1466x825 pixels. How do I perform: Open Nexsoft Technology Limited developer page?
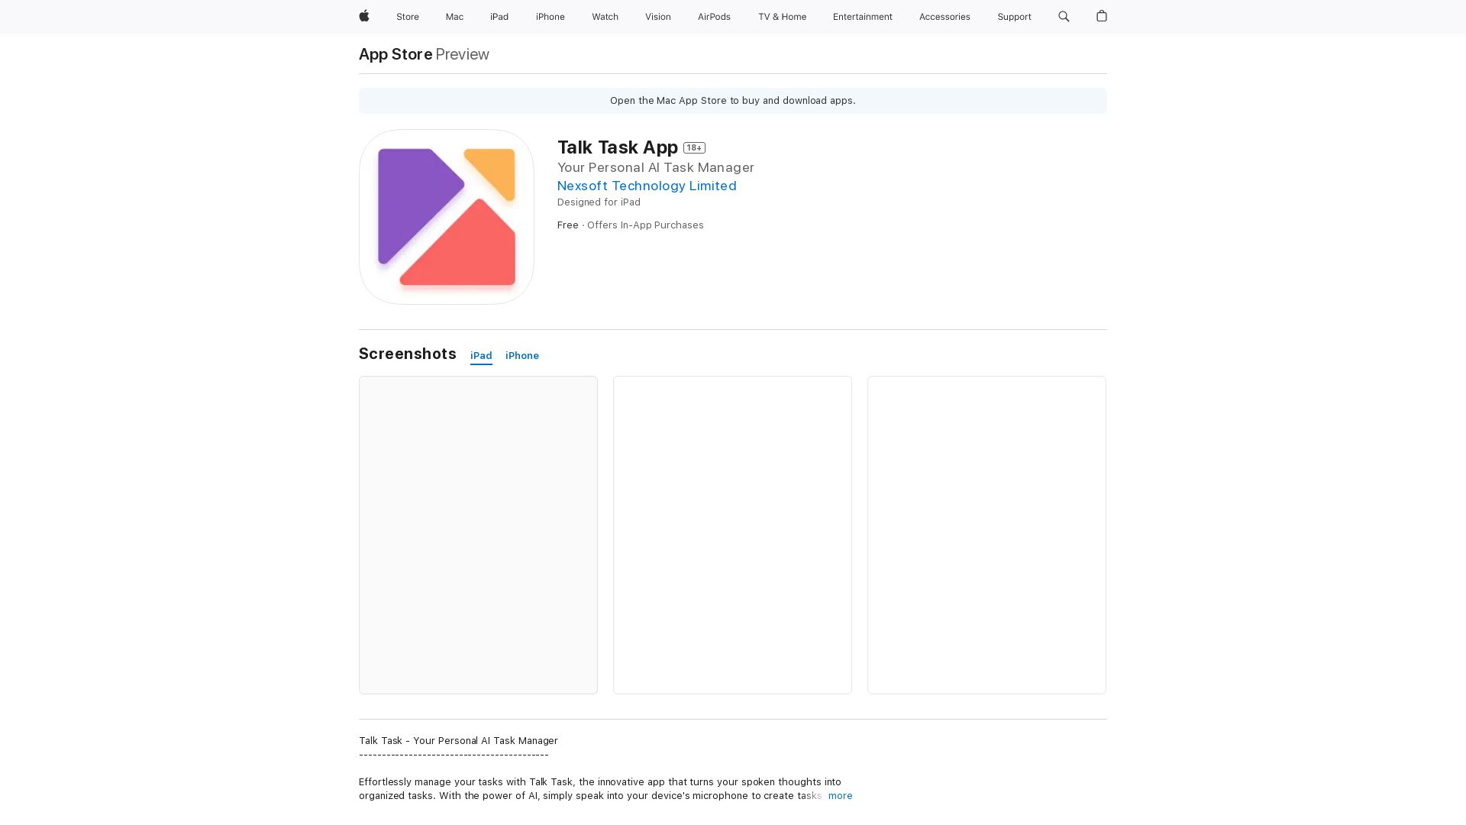pos(646,186)
